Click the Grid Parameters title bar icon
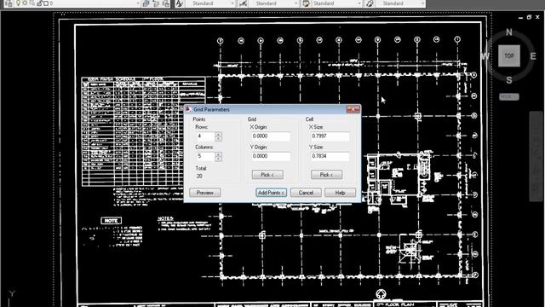The image size is (545, 307). click(x=188, y=109)
